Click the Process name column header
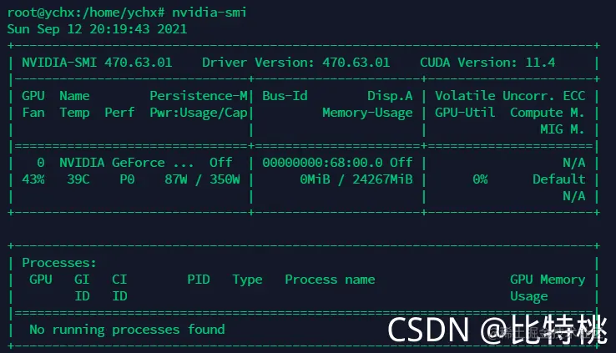The width and height of the screenshot is (616, 353). point(330,280)
